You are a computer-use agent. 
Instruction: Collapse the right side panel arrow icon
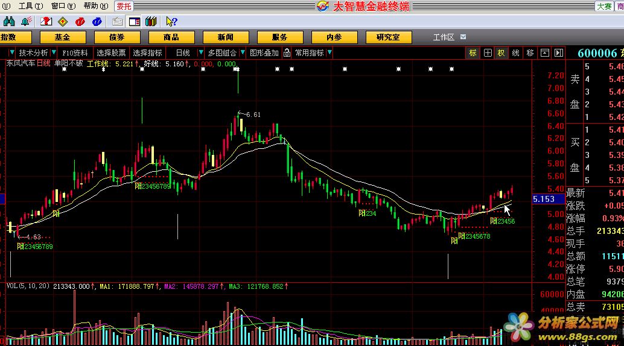coord(558,53)
